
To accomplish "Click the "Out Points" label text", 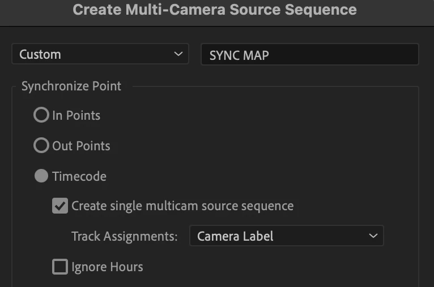I will click(x=81, y=146).
